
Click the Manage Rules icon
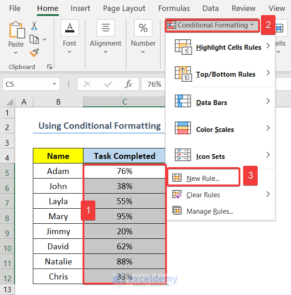pyautogui.click(x=177, y=211)
